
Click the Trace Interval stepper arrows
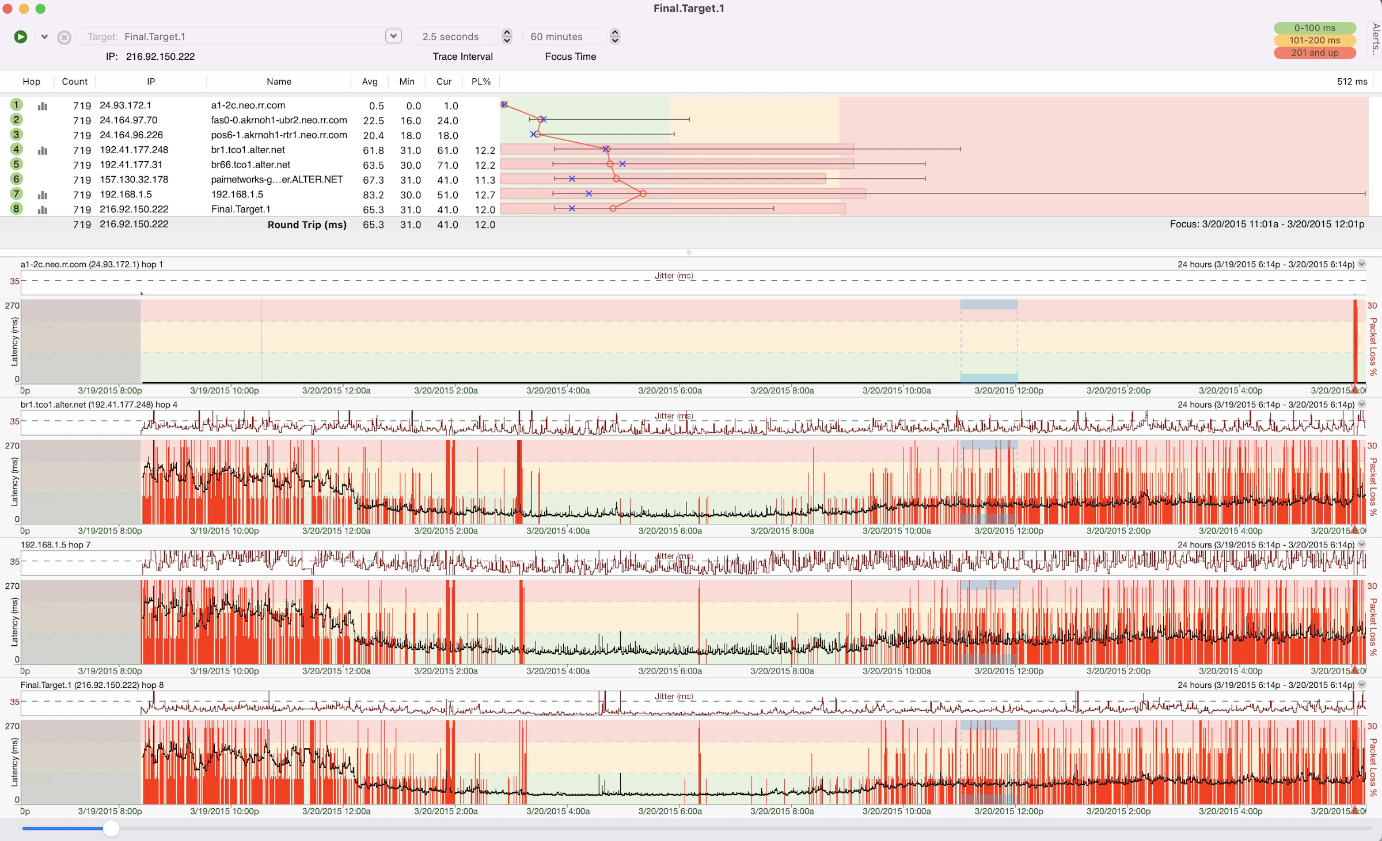[x=507, y=36]
